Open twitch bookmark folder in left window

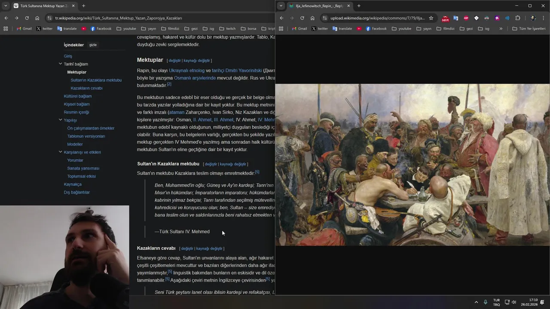point(227,29)
